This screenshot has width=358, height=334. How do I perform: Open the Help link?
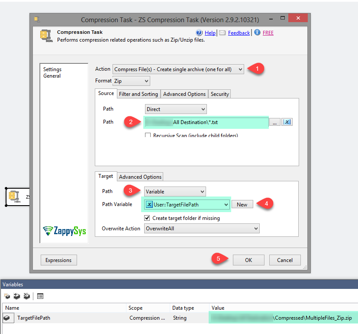210,33
